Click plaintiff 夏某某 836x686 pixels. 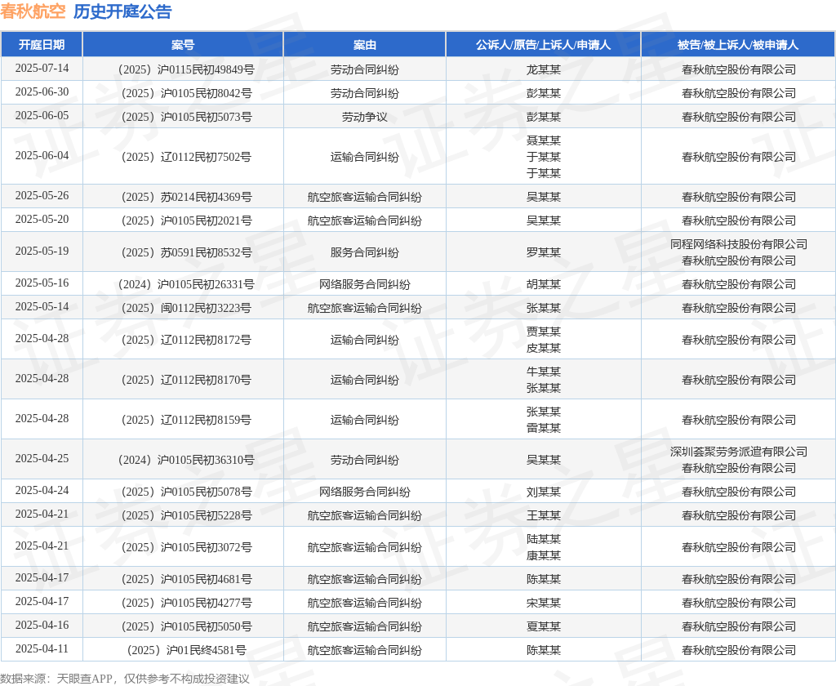pos(543,626)
